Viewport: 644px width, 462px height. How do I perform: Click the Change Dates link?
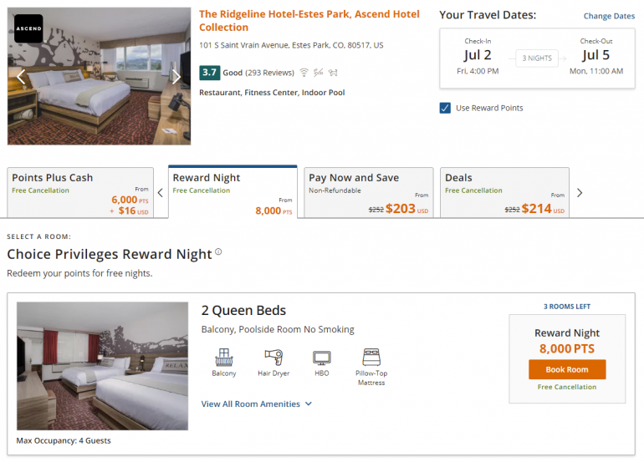(x=609, y=17)
